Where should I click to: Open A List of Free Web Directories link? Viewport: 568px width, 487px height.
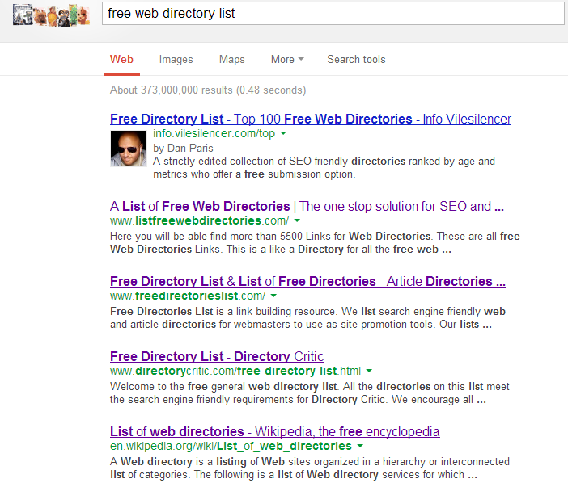[x=307, y=206]
